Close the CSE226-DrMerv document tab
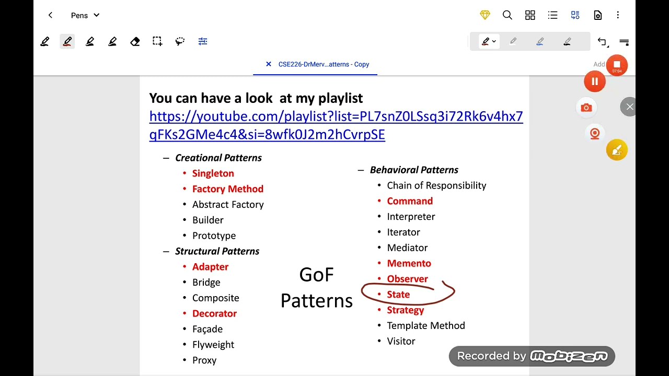 269,64
